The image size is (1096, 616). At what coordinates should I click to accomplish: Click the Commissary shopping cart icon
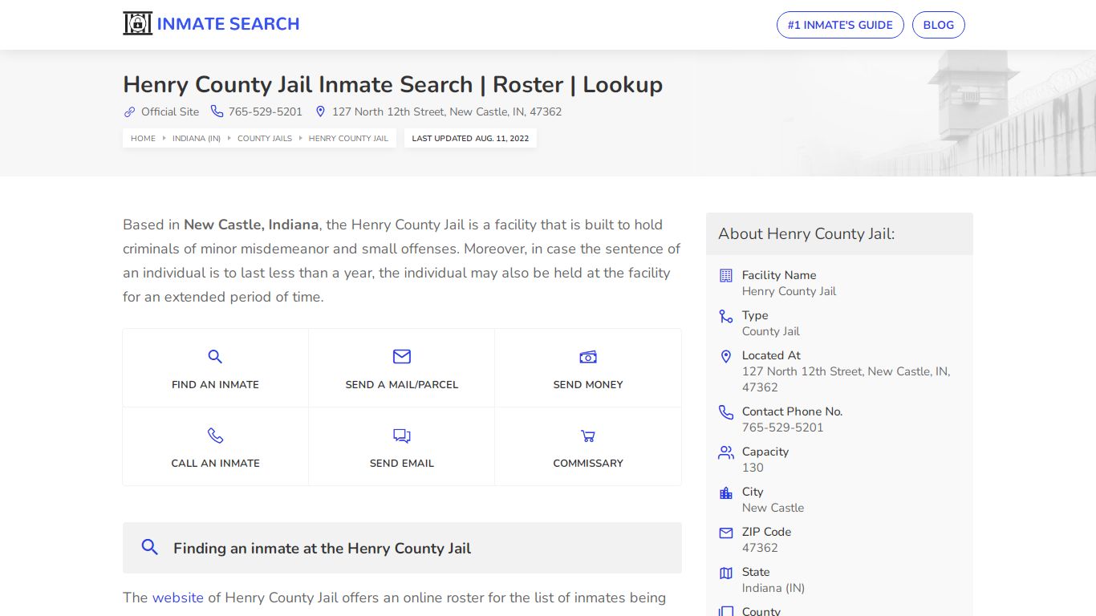[x=588, y=436]
